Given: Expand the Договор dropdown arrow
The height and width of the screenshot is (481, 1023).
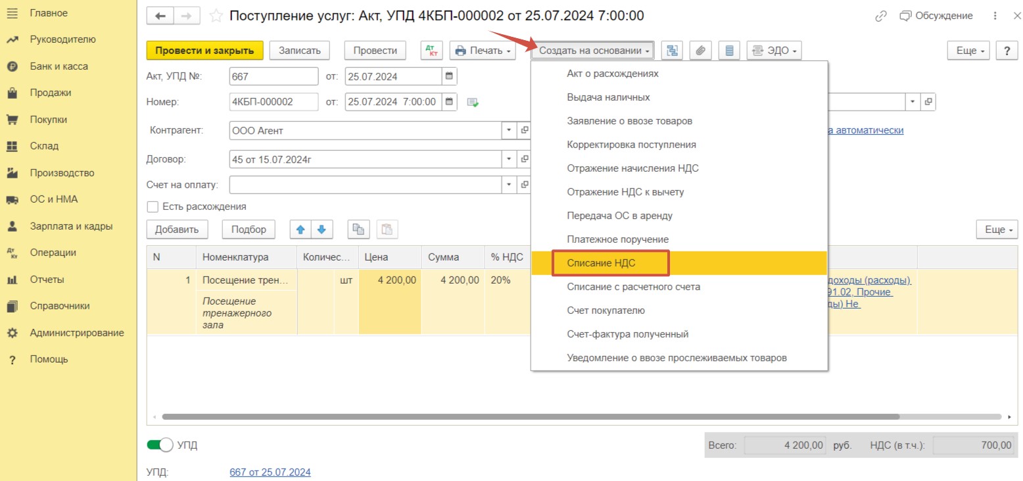Looking at the screenshot, I should 510,159.
